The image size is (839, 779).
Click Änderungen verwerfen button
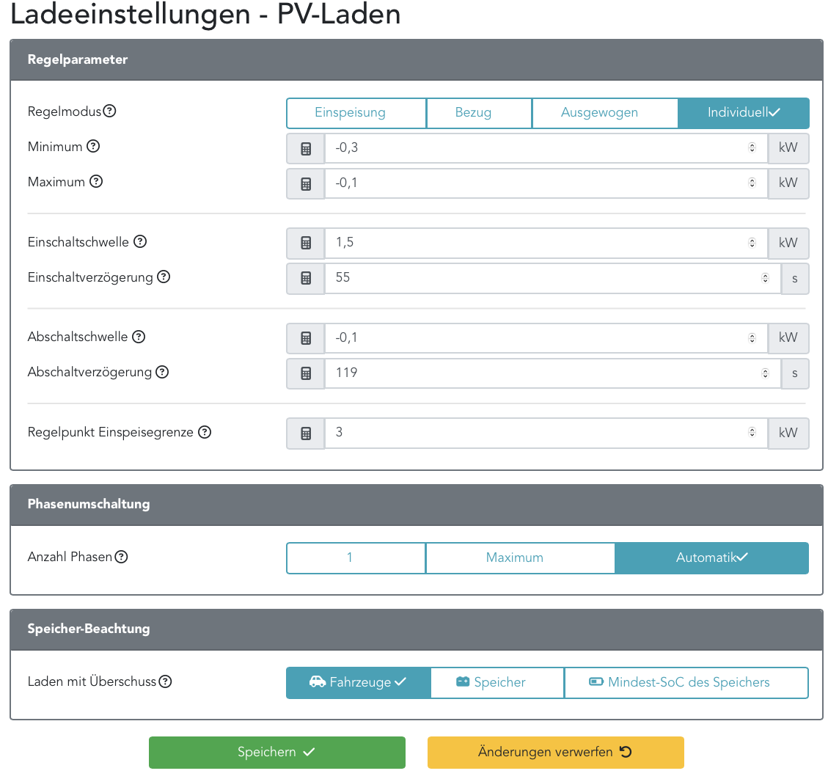click(555, 753)
